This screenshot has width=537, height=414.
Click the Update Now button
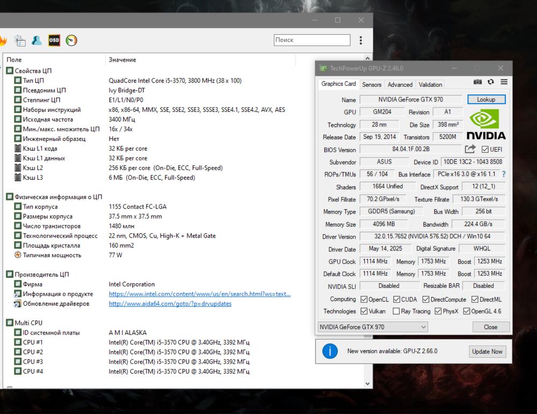coord(487,351)
